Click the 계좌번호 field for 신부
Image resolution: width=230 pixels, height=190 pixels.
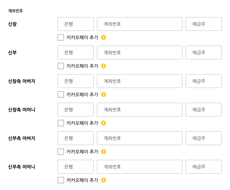coord(140,53)
